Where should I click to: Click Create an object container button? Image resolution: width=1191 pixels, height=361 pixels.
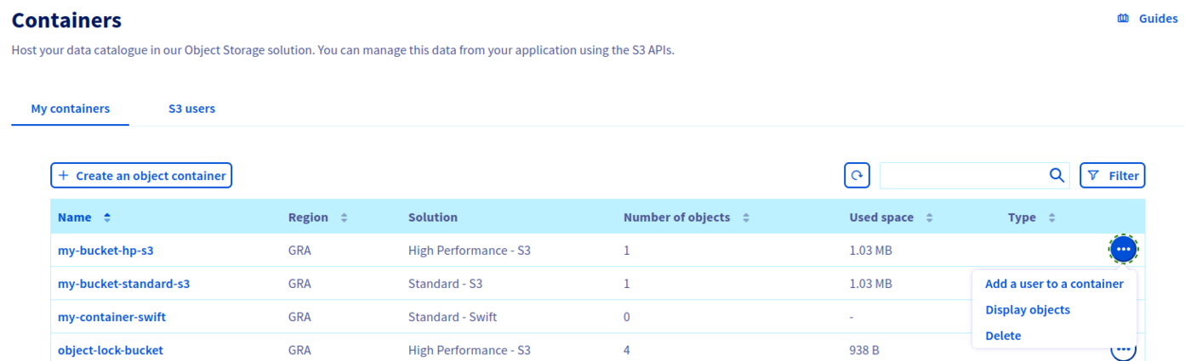tap(141, 176)
